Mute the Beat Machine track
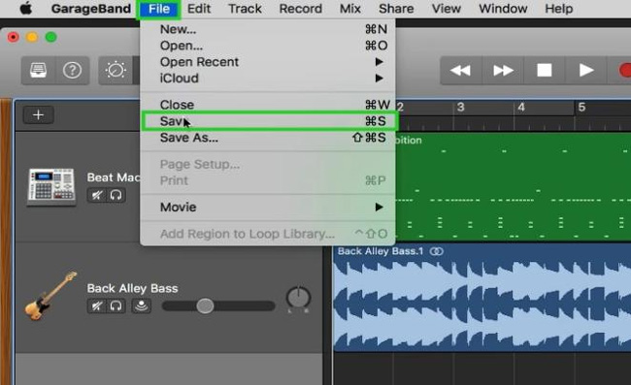Screen dimensions: 631x385 96,195
